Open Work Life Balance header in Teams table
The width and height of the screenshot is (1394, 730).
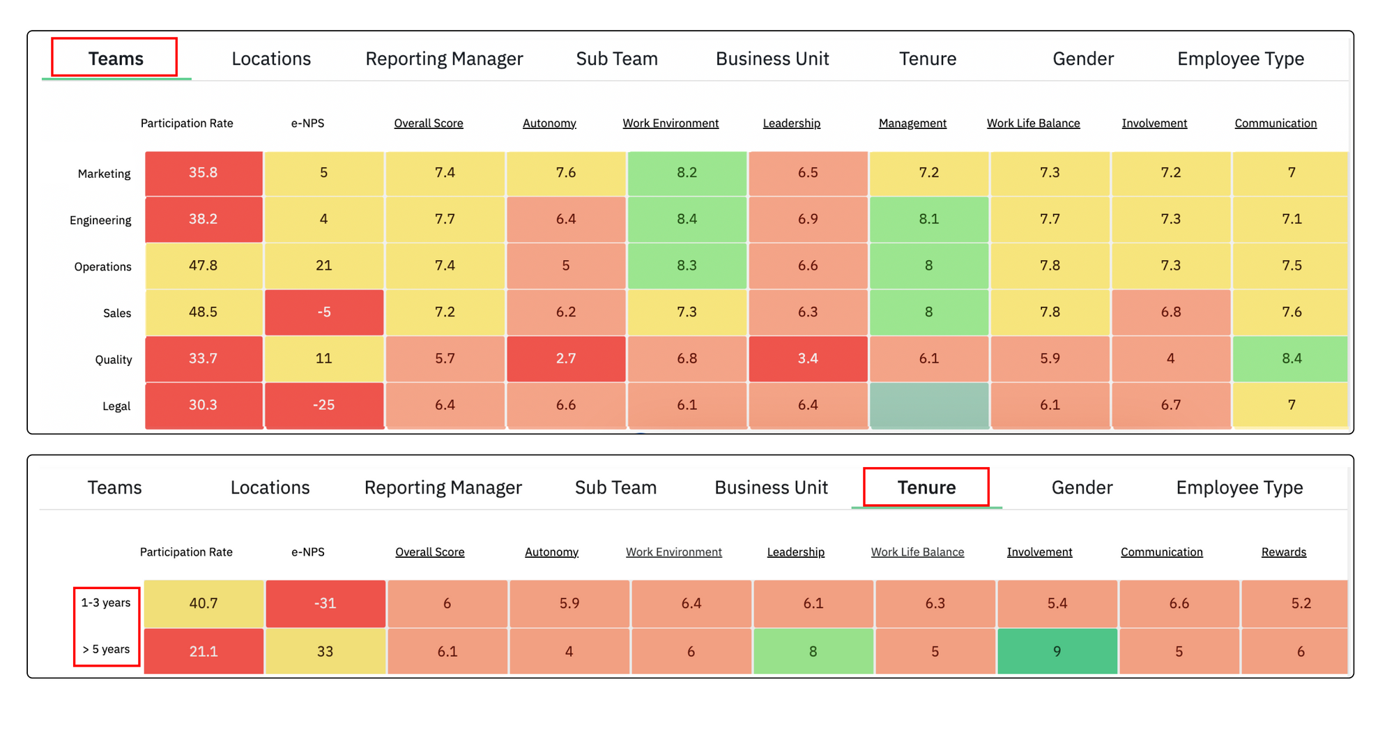coord(1033,123)
